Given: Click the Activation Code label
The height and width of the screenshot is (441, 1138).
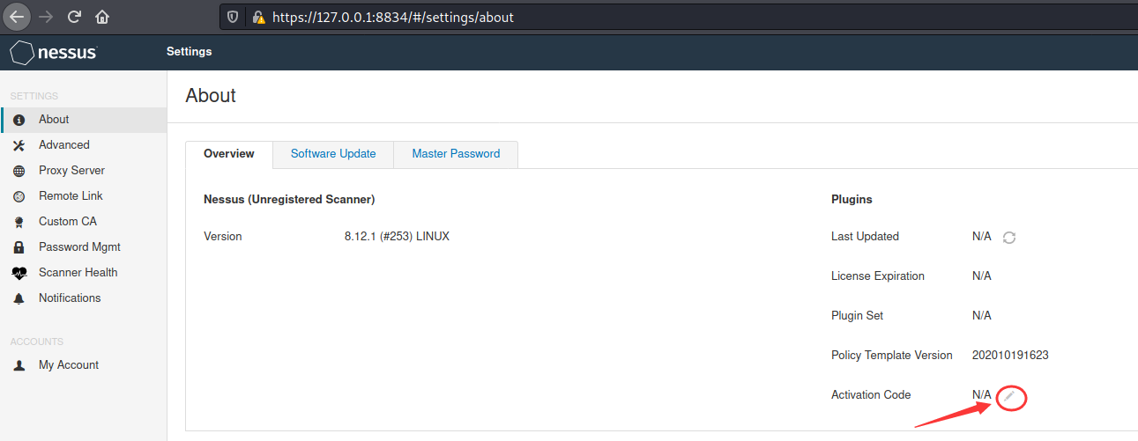Looking at the screenshot, I should click(871, 395).
